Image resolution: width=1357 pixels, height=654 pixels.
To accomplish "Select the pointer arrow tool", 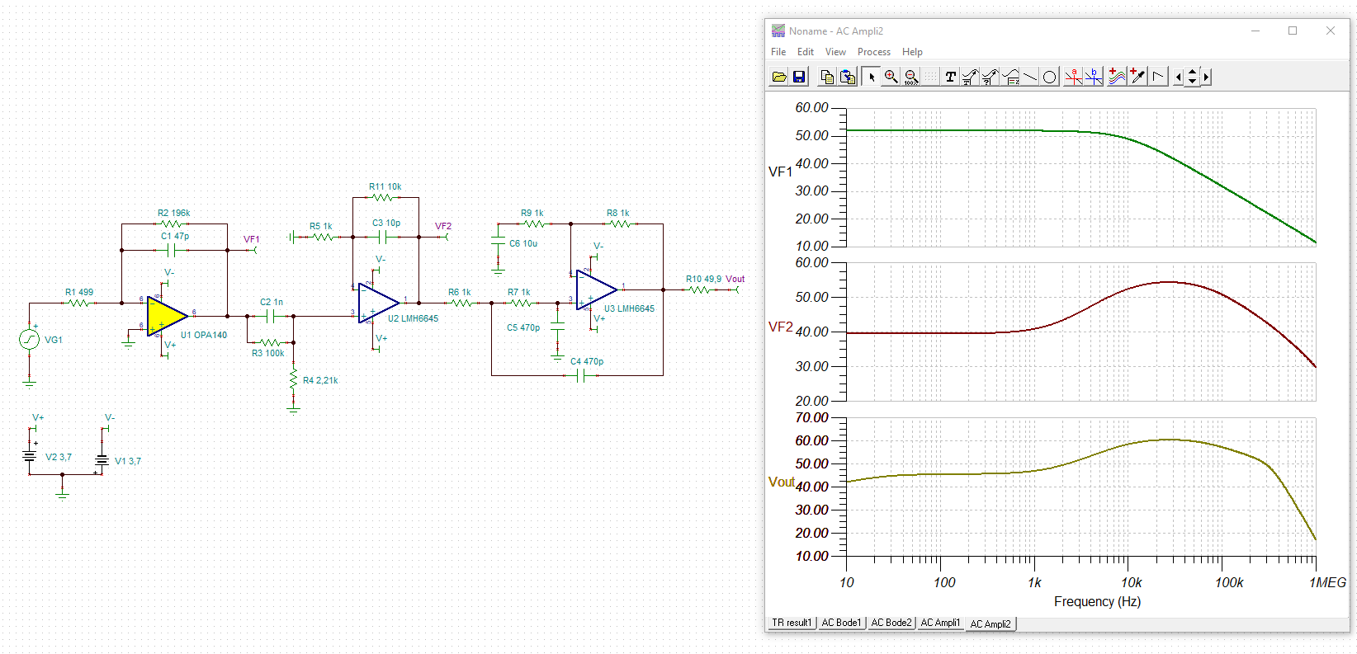I will [x=871, y=77].
